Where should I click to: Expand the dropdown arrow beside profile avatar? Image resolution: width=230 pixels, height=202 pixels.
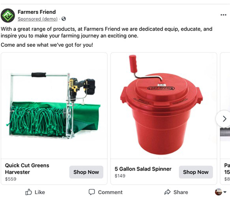pyautogui.click(x=225, y=192)
